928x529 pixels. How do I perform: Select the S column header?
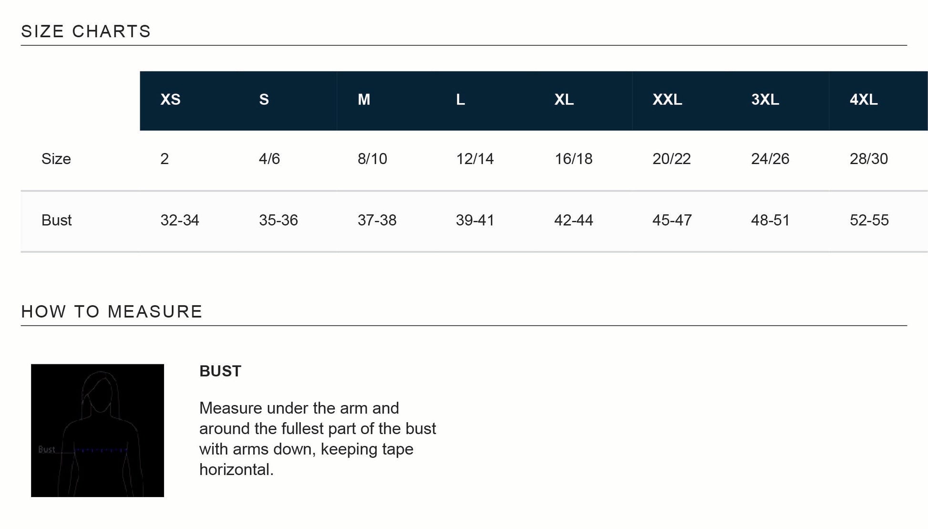[x=264, y=100]
